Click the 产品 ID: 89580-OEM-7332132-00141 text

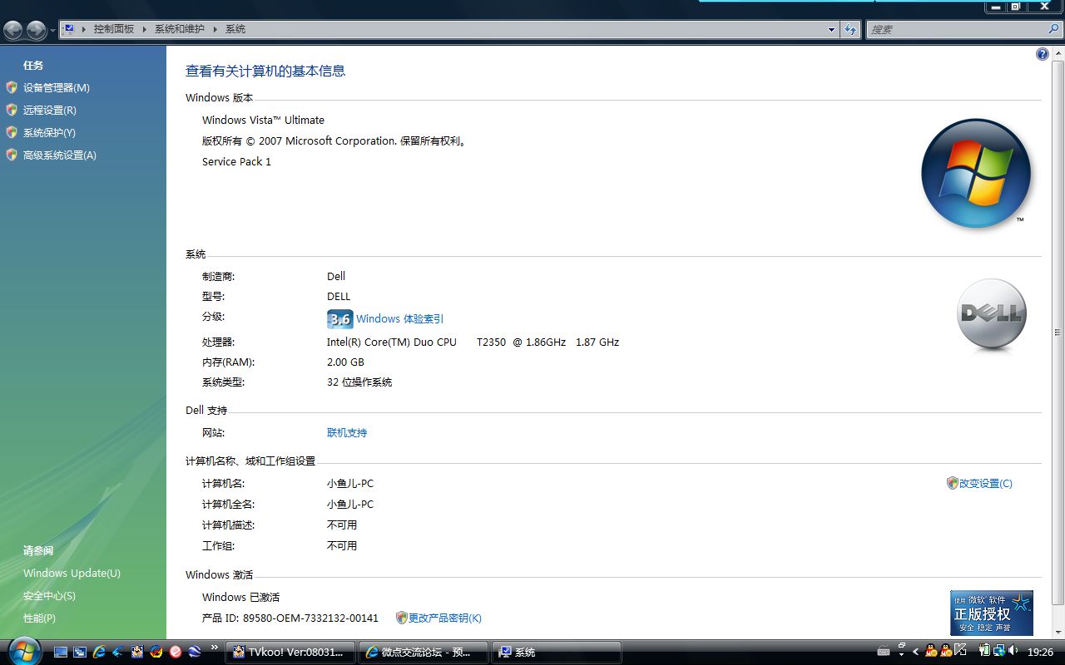point(290,618)
